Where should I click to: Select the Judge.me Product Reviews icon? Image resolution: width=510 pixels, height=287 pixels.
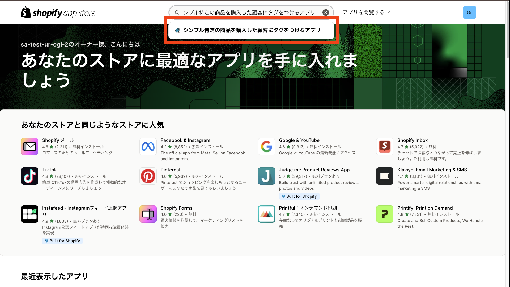coord(266,176)
